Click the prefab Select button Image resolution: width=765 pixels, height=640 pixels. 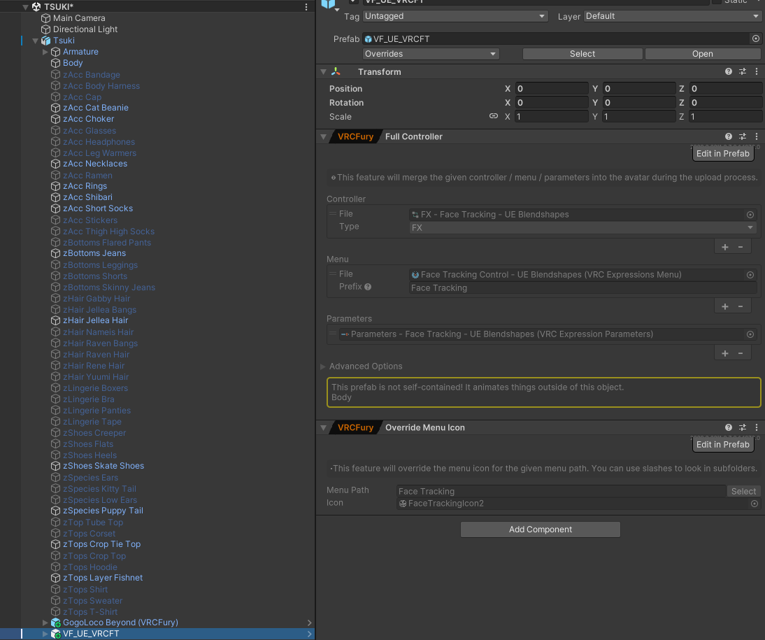pos(582,54)
